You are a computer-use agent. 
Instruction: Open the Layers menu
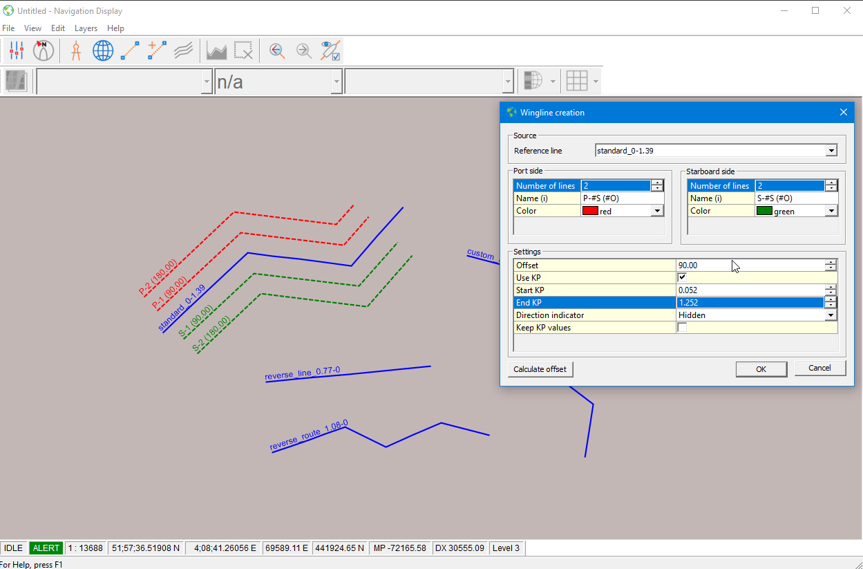coord(86,28)
